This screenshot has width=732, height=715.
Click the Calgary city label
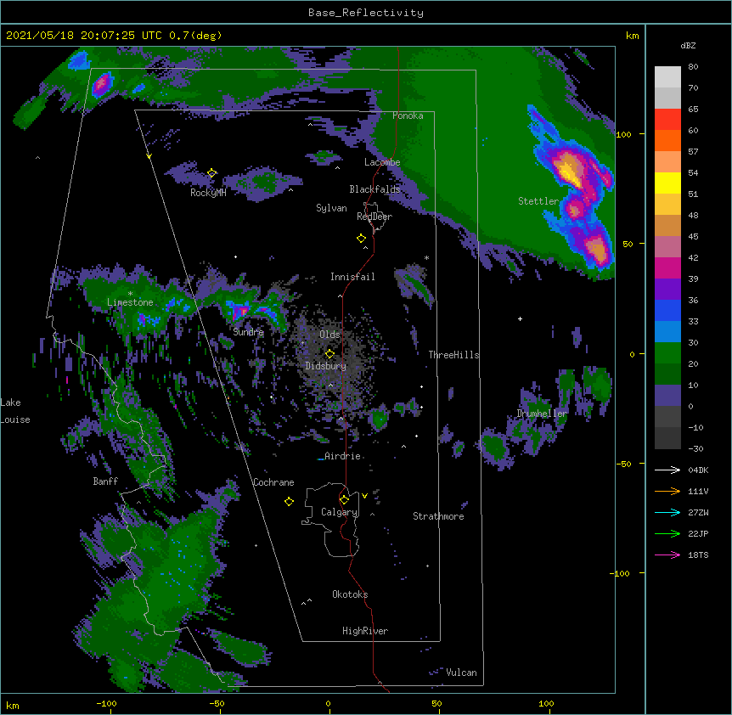tap(340, 512)
